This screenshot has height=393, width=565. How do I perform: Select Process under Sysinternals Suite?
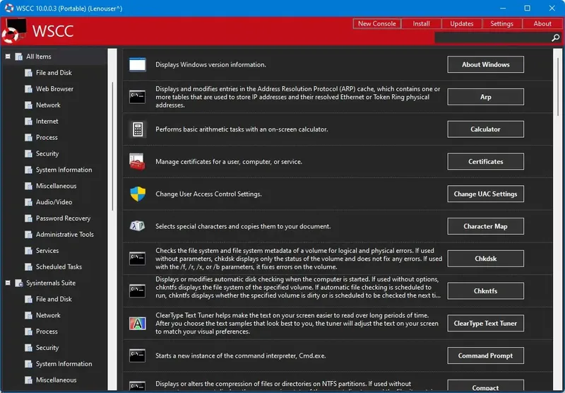pos(47,332)
